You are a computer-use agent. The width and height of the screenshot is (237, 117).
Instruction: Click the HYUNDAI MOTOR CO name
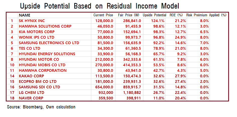click(39, 60)
